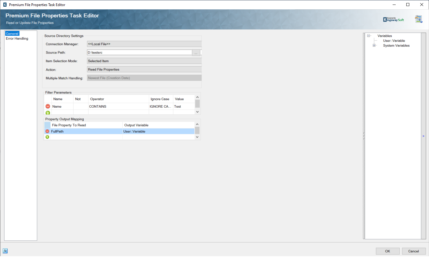Open the expression editor fx icon

click(x=5, y=251)
